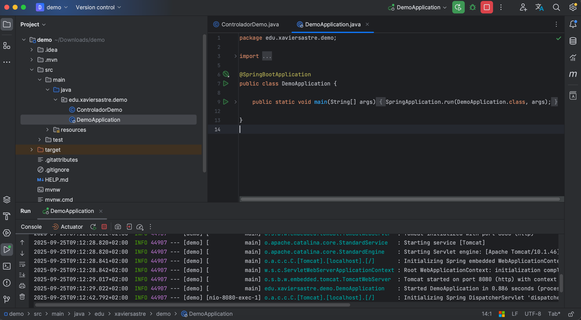Open the Database tool window
This screenshot has height=320, width=581.
[573, 41]
